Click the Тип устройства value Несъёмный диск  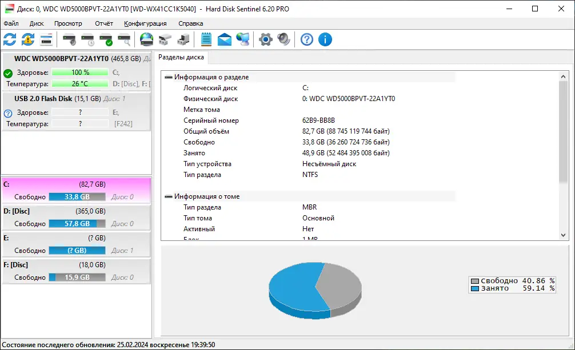(x=329, y=164)
